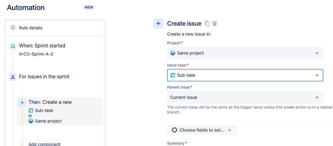The height and width of the screenshot is (146, 333).
Task: Click the Create issue heading text
Action: pyautogui.click(x=184, y=24)
